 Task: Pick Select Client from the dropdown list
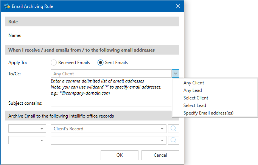click(x=196, y=98)
